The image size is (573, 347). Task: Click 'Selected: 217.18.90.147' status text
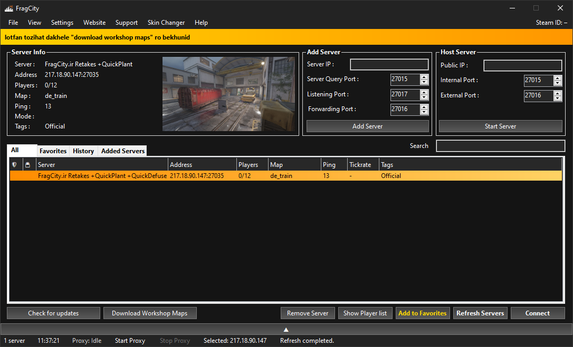(x=235, y=341)
